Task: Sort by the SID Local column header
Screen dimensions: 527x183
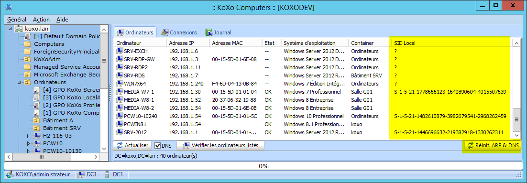Action: (451, 43)
